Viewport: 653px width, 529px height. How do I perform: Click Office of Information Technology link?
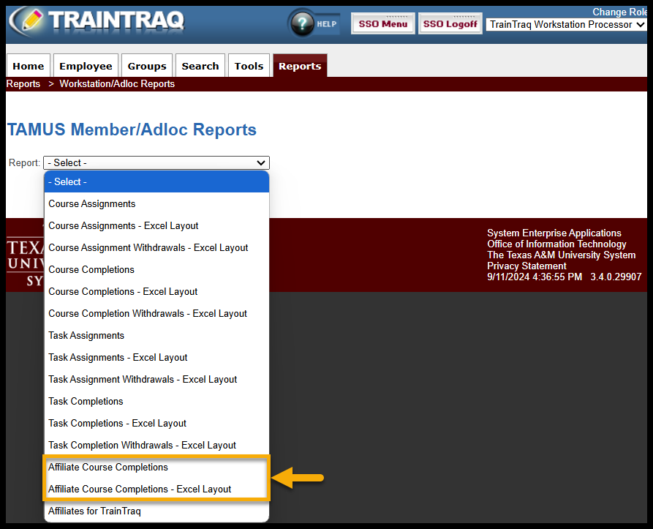(556, 244)
